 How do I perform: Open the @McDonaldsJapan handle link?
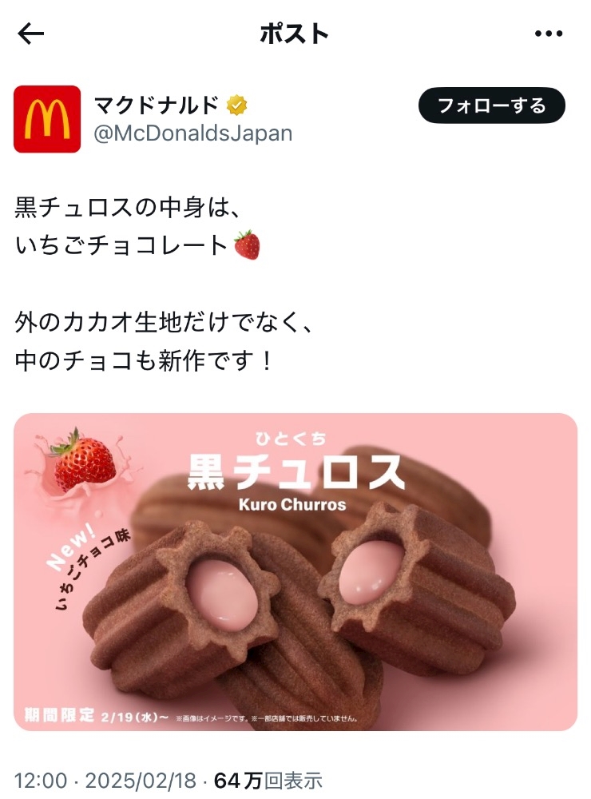point(193,133)
